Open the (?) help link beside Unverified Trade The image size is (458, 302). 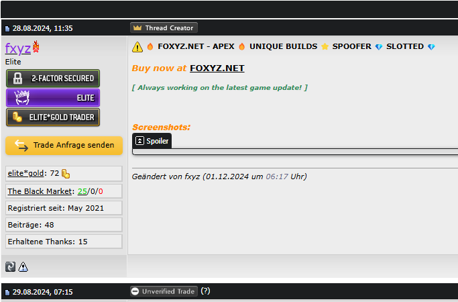[205, 291]
